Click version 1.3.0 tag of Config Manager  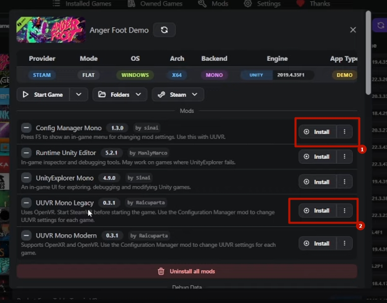coord(117,128)
